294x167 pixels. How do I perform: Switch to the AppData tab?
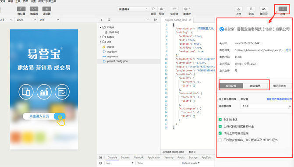pos(206,157)
